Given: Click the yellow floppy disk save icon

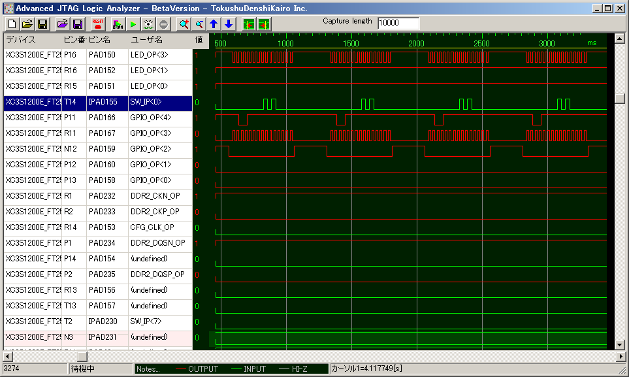Looking at the screenshot, I should click(x=42, y=24).
